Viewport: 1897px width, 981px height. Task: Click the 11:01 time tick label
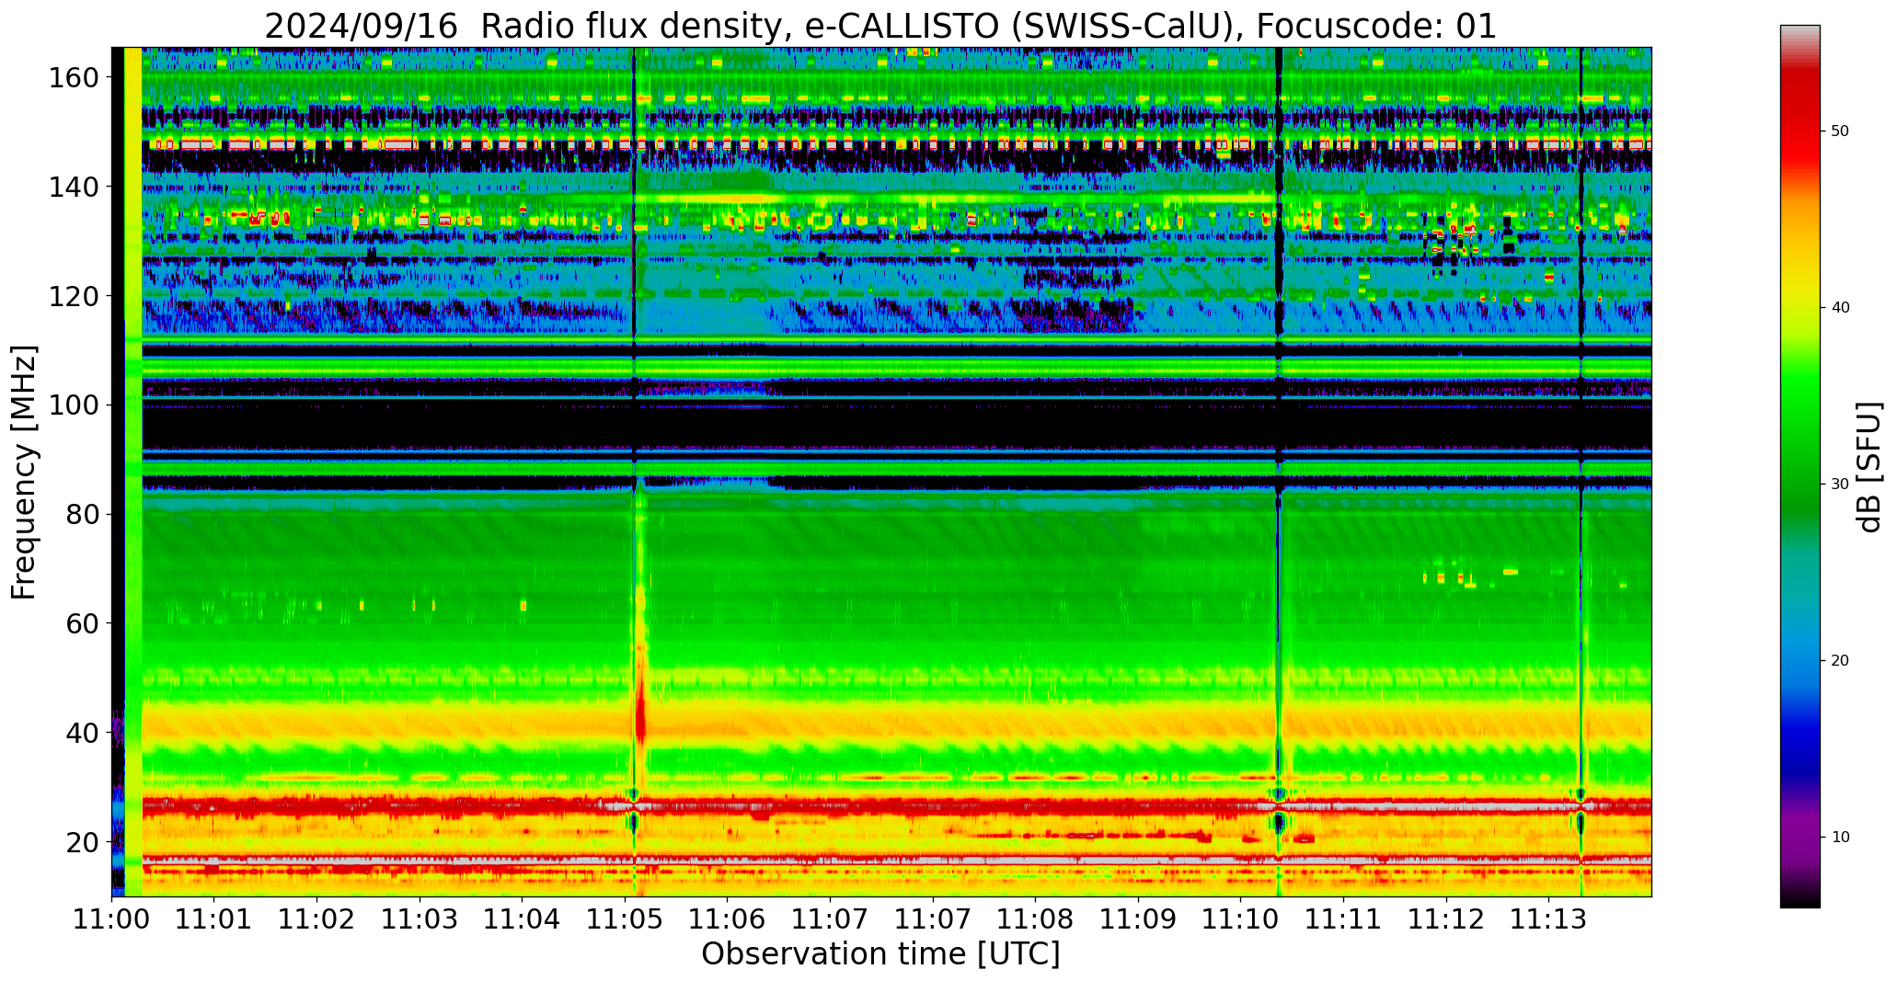coord(214,918)
